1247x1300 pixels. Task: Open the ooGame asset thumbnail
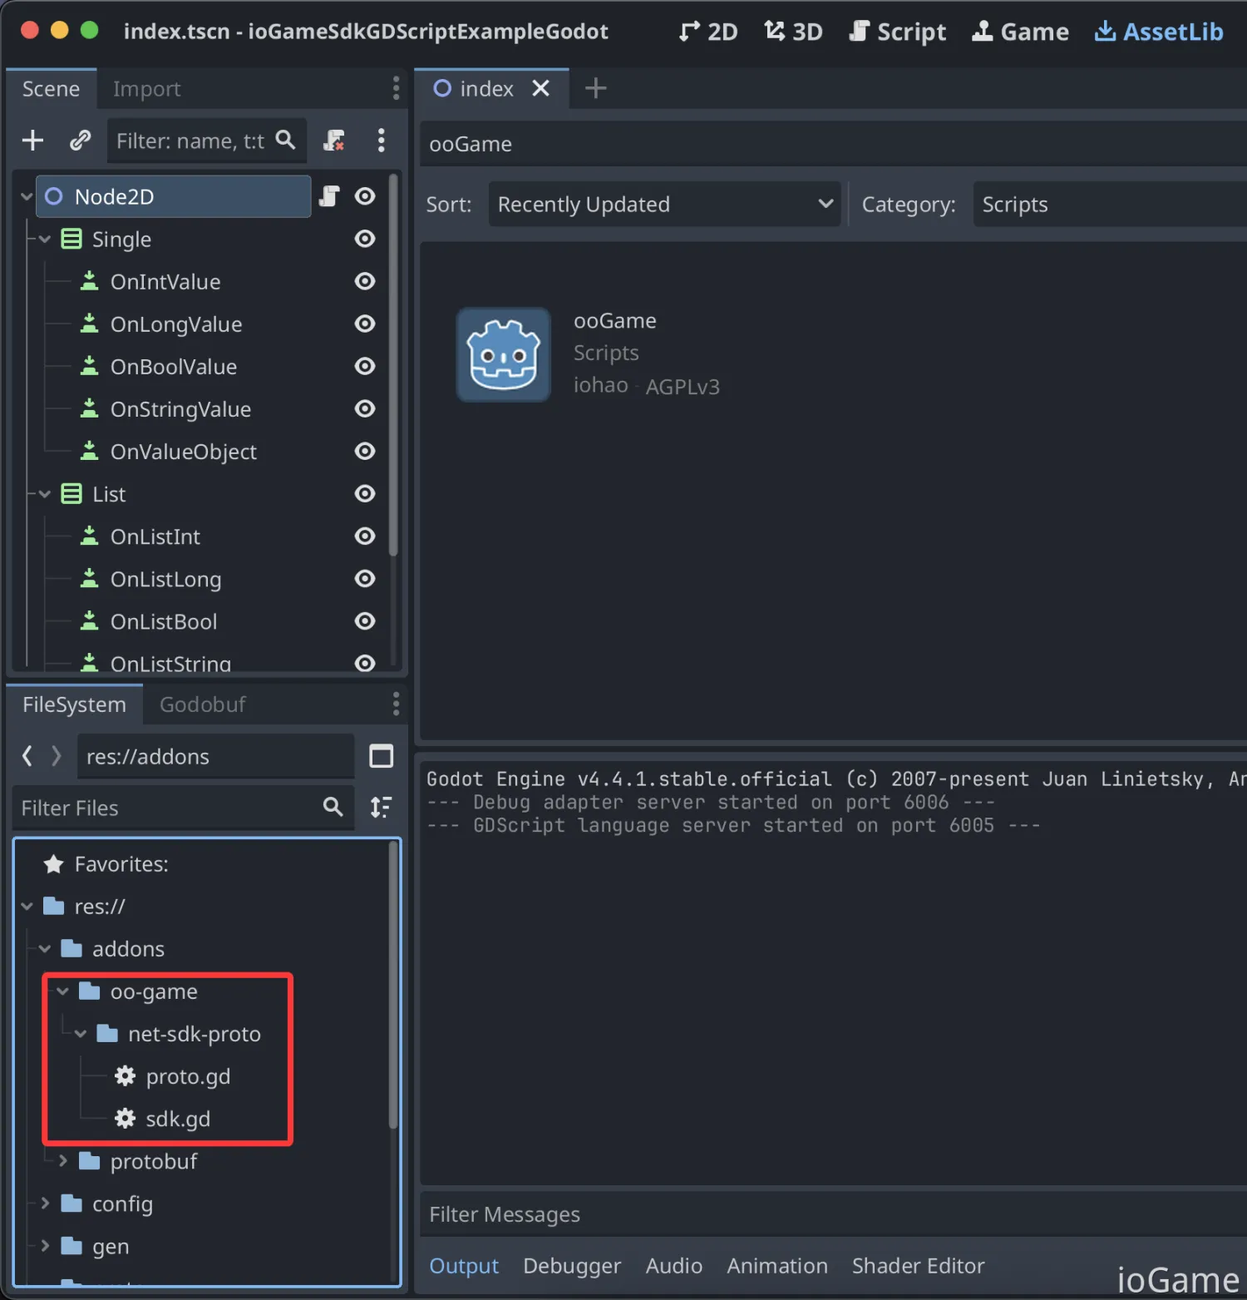[503, 355]
